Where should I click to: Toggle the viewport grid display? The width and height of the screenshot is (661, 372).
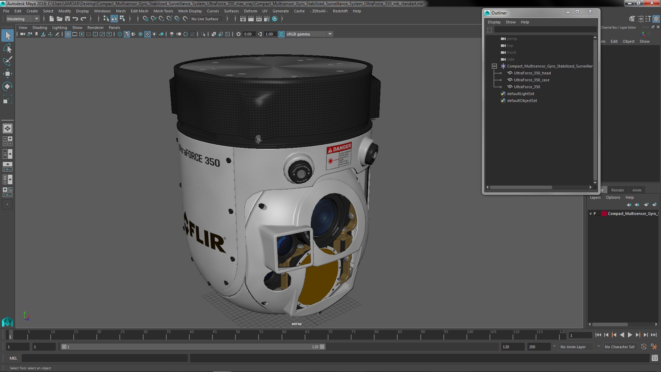[68, 34]
